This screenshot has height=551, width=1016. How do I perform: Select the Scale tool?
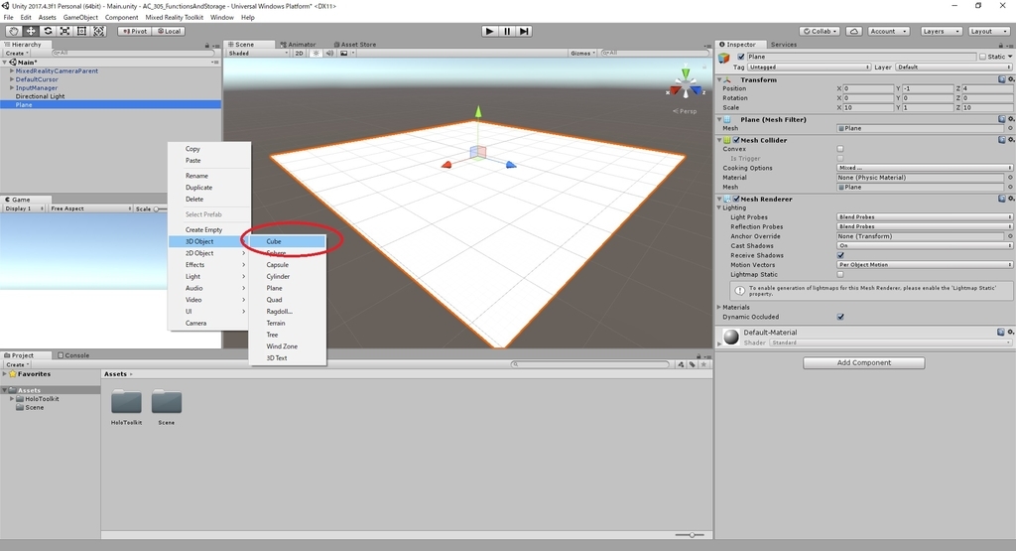point(64,31)
